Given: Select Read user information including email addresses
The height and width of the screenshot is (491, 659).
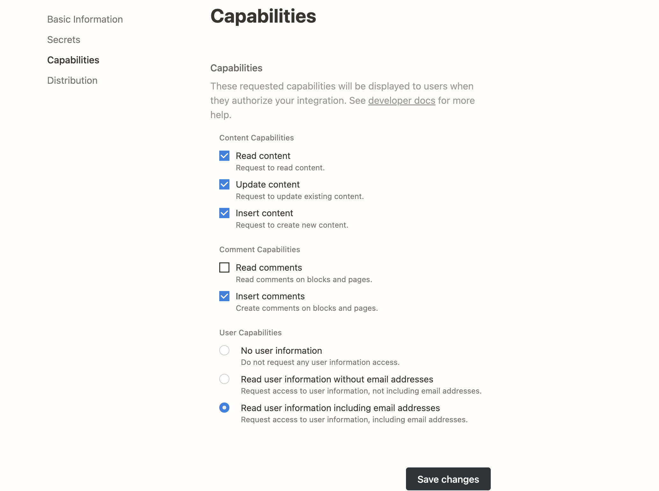Looking at the screenshot, I should click(224, 408).
